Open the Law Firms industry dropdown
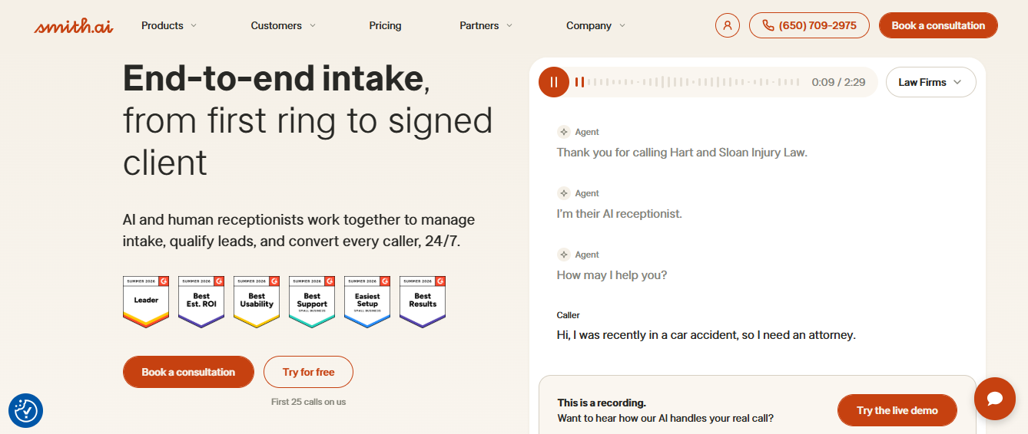 point(930,82)
